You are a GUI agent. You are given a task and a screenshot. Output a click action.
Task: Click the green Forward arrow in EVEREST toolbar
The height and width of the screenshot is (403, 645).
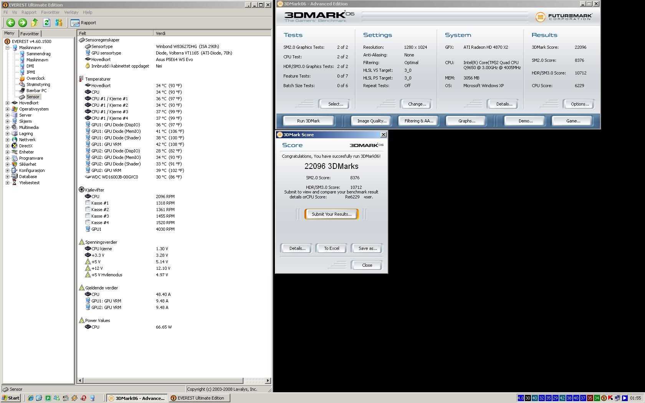click(23, 23)
